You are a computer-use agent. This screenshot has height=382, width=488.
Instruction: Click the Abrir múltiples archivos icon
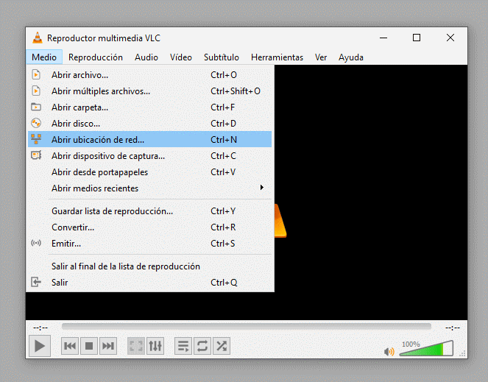pyautogui.click(x=36, y=91)
